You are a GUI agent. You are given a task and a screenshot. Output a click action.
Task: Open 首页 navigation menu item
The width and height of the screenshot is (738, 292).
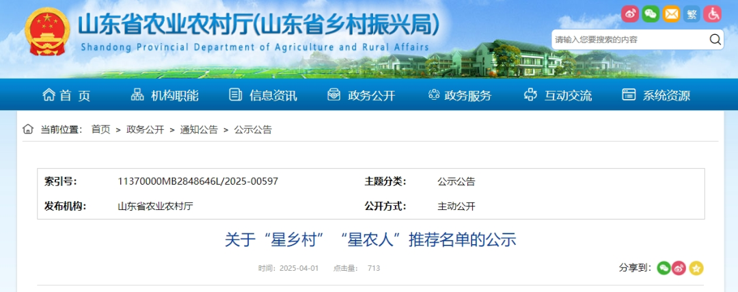click(75, 96)
